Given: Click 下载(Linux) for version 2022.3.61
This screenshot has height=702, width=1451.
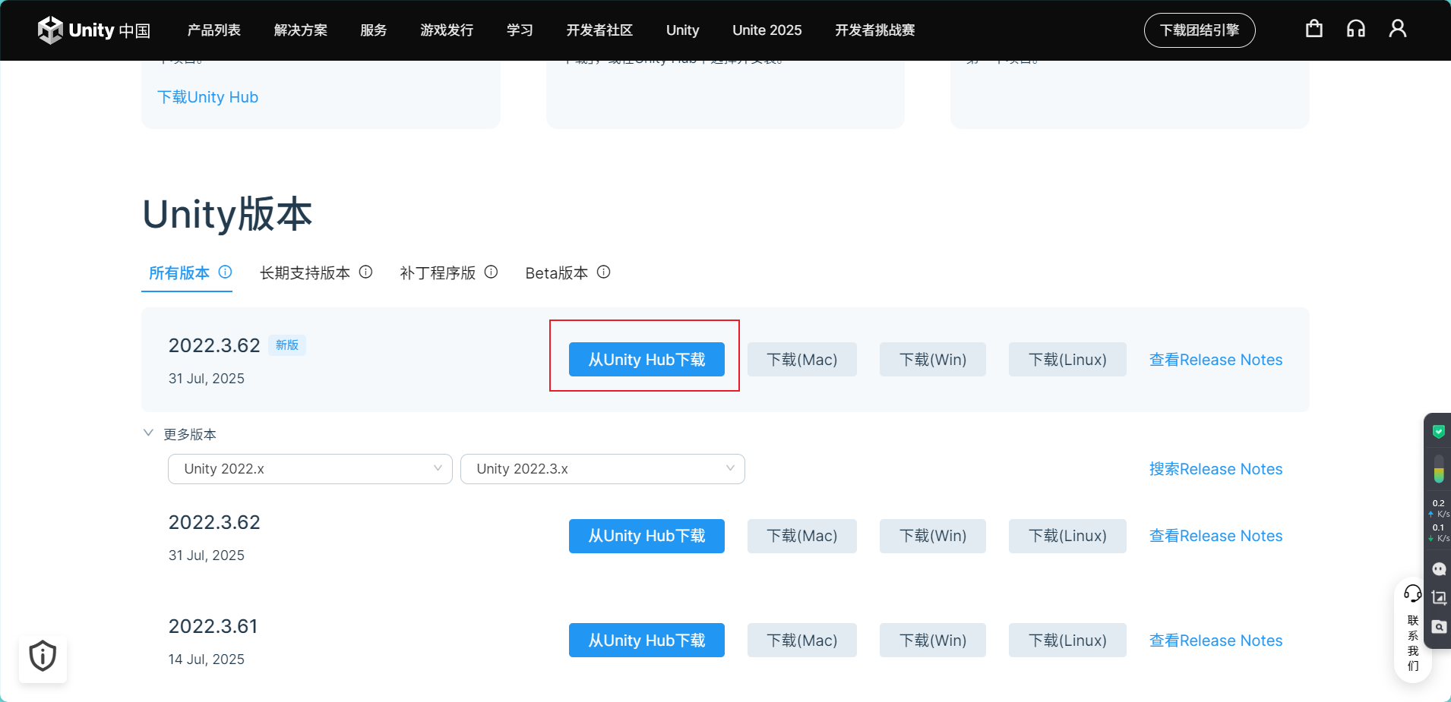Looking at the screenshot, I should [1067, 640].
